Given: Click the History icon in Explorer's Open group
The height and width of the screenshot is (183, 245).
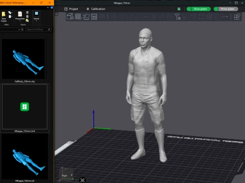Looking at the screenshot, I should [x=27, y=20].
